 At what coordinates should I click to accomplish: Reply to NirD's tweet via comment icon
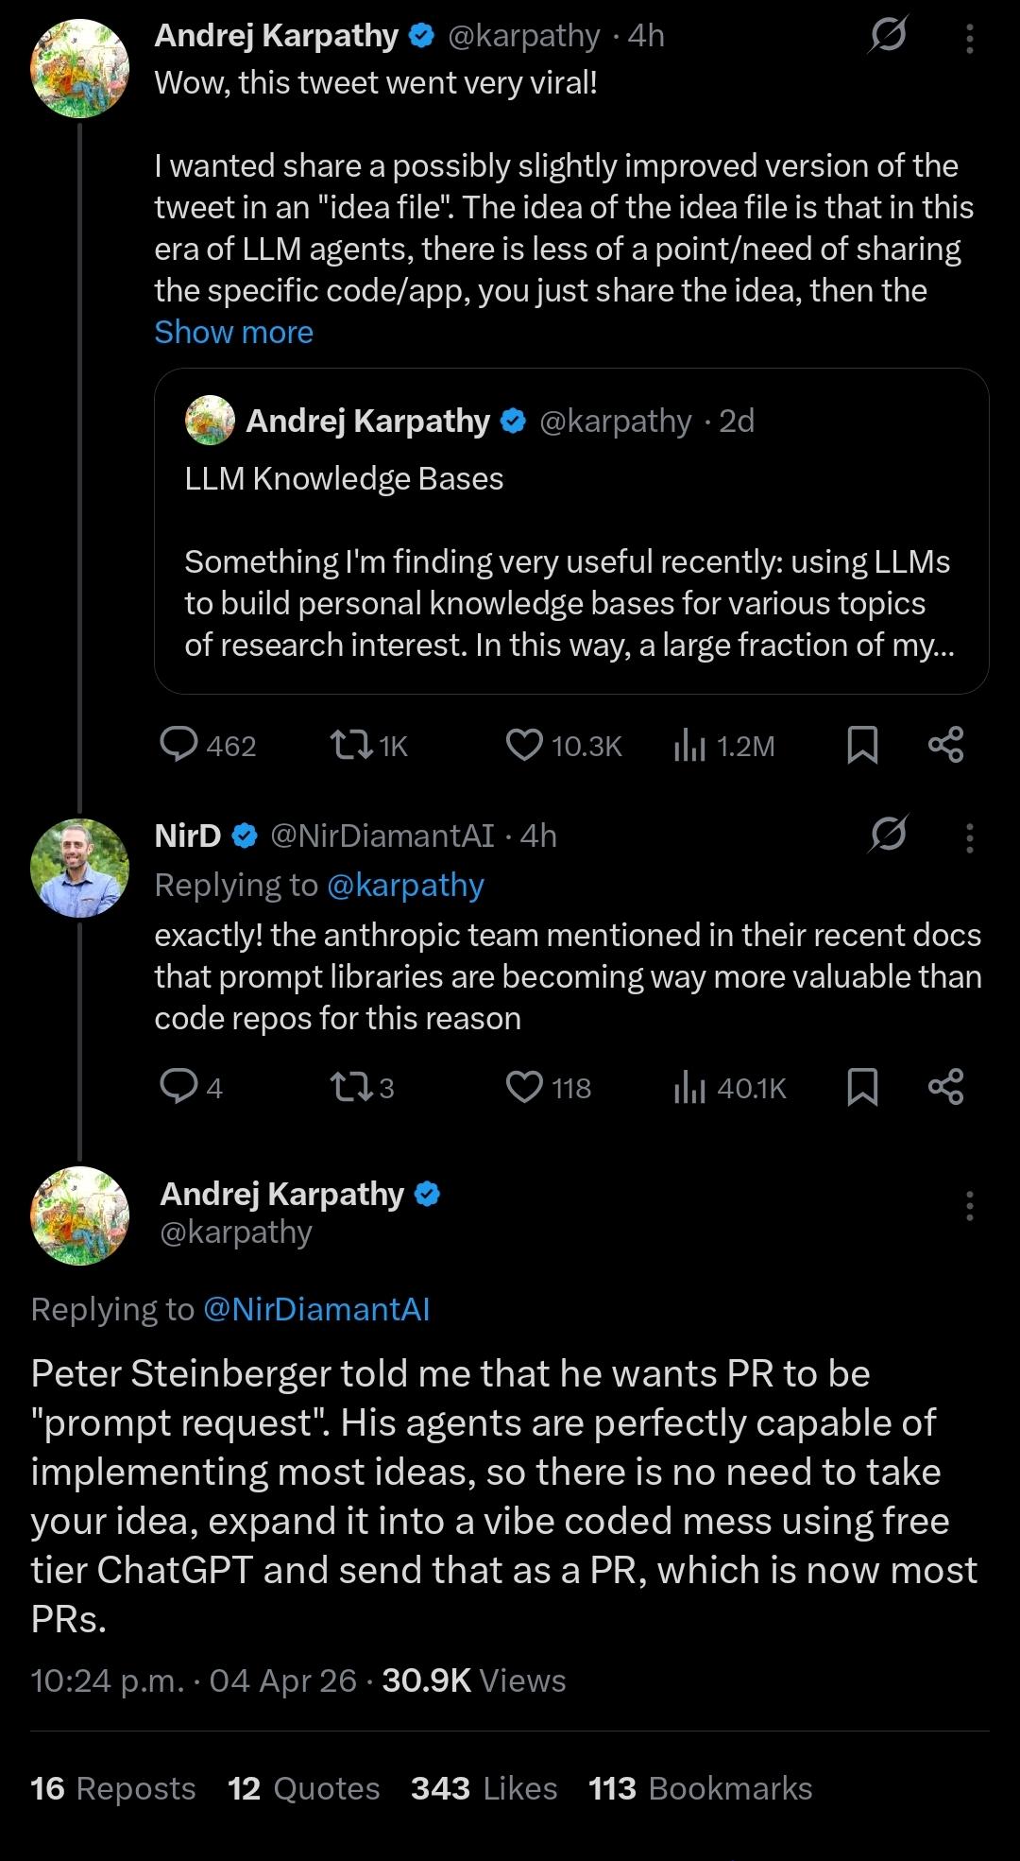point(178,1087)
